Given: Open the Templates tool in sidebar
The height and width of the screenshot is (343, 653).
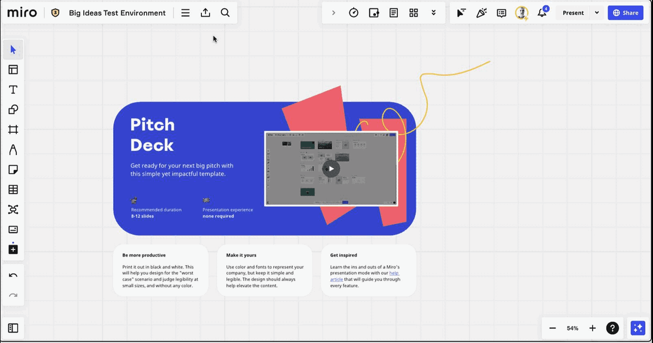Looking at the screenshot, I should (x=13, y=70).
